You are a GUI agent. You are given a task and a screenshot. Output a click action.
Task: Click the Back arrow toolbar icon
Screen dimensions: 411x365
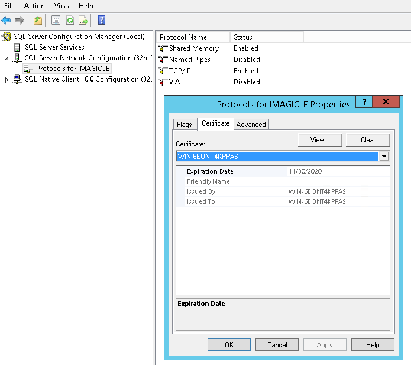[x=7, y=21]
